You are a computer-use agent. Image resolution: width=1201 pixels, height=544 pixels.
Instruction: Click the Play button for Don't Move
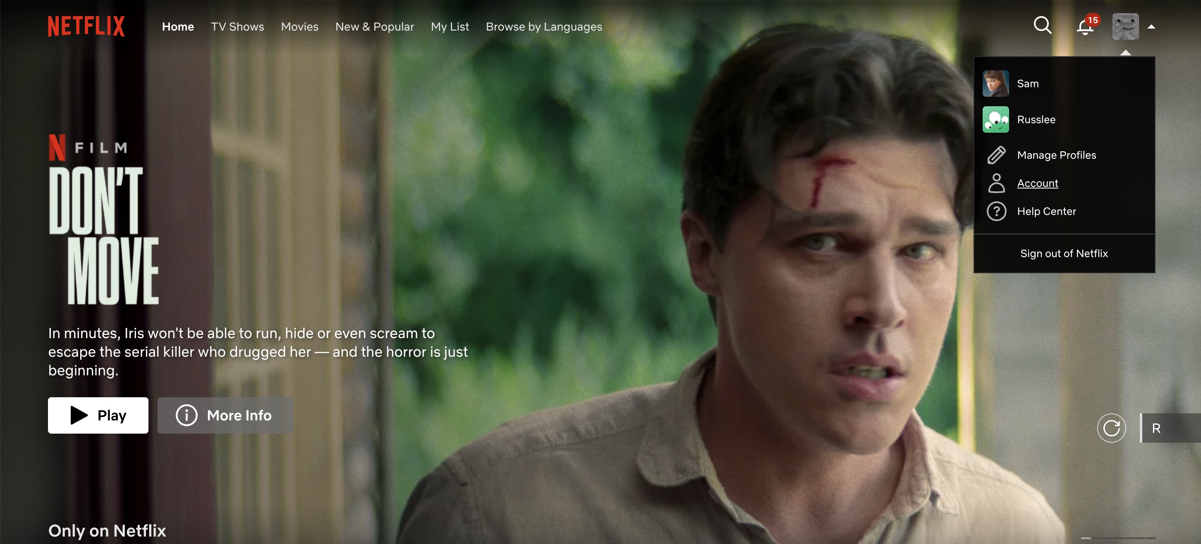pyautogui.click(x=98, y=415)
